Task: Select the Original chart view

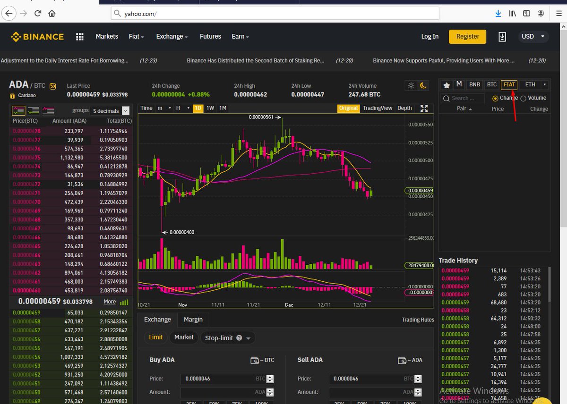Action: tap(349, 108)
